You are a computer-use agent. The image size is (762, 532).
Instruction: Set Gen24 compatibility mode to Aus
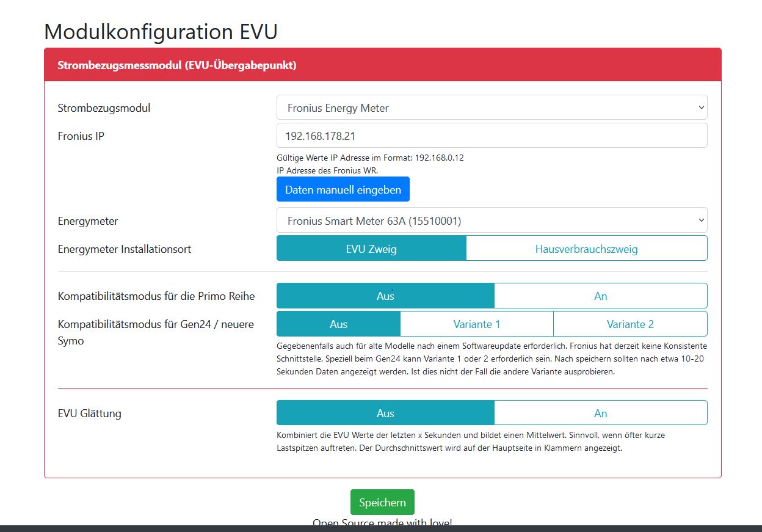[x=338, y=324]
